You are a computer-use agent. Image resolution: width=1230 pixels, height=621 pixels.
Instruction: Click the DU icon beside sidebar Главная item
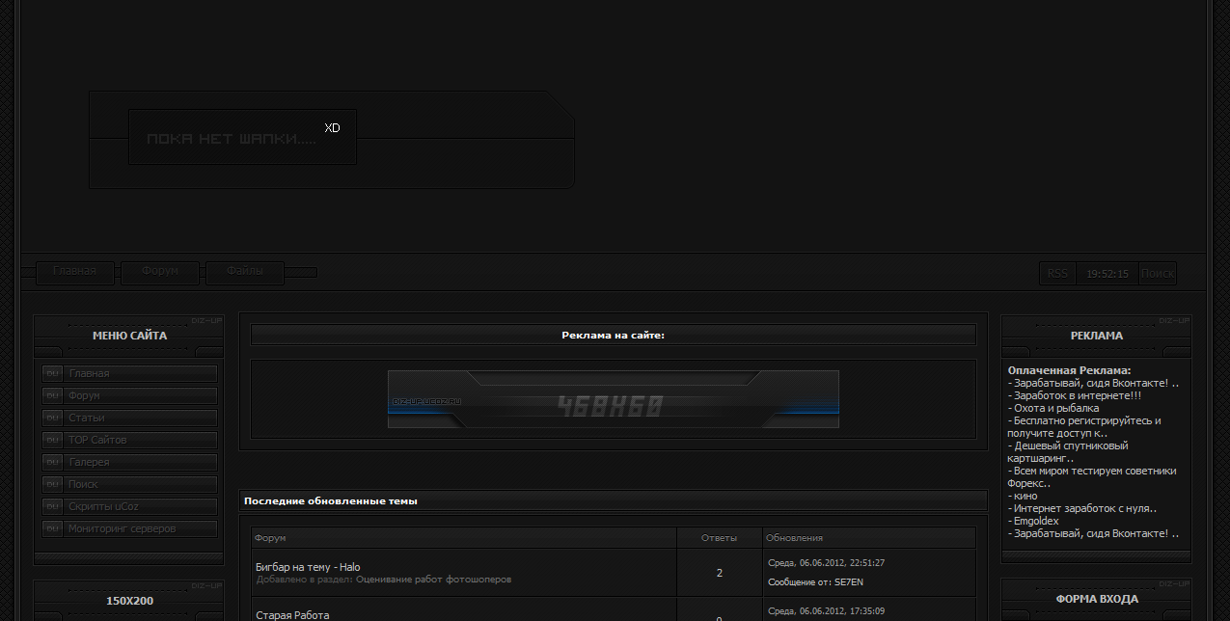(x=52, y=373)
